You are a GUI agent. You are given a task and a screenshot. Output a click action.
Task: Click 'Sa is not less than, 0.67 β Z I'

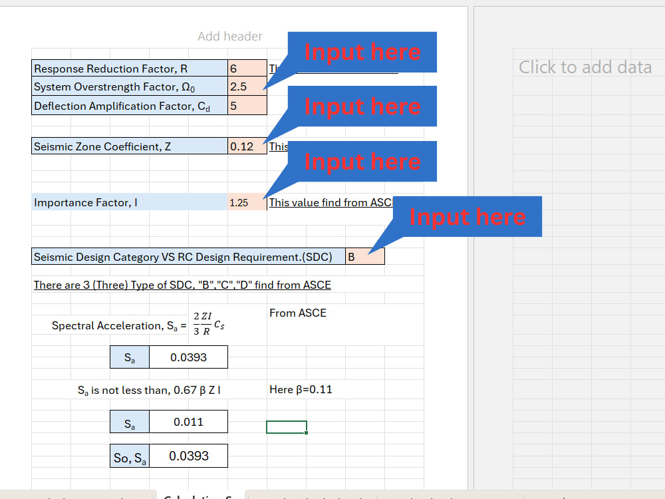pyautogui.click(x=149, y=390)
